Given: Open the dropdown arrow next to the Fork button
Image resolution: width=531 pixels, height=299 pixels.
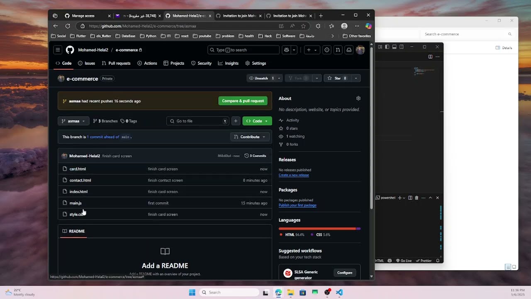Looking at the screenshot, I should [x=317, y=78].
